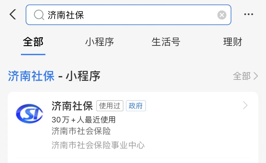Screen dimensions: 266x163
Task: Click the 济南社保 - 小程序 section header
Action: click(54, 76)
